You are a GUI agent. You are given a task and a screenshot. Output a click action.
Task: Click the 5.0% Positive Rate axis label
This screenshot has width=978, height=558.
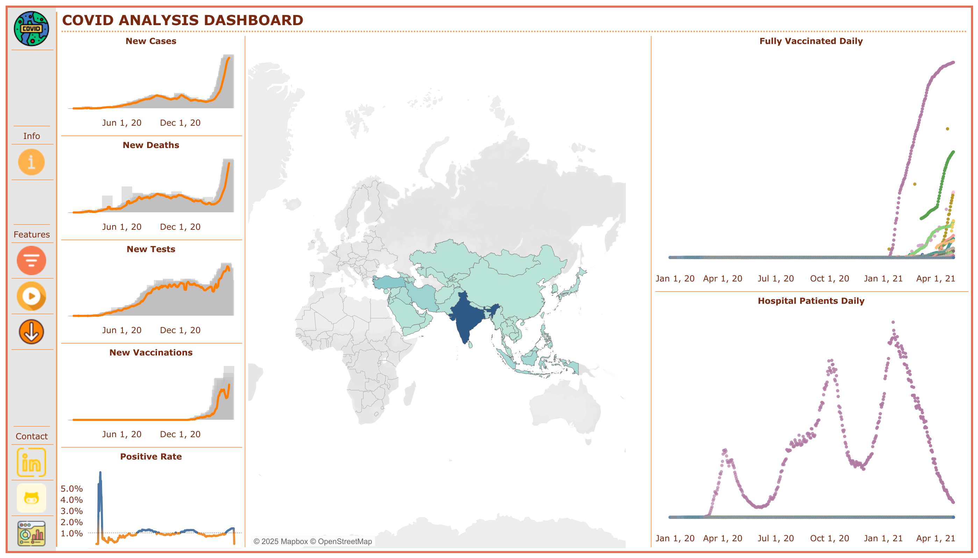click(72, 489)
